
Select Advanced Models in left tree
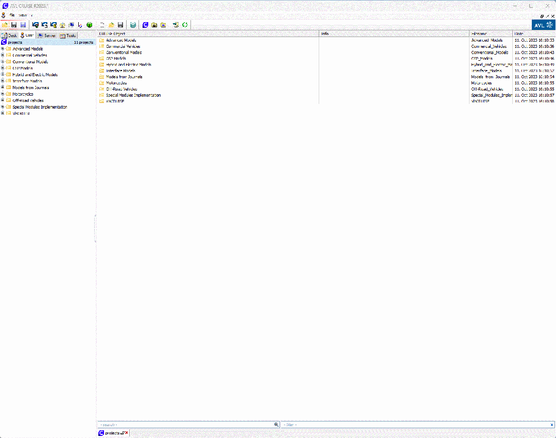click(28, 49)
